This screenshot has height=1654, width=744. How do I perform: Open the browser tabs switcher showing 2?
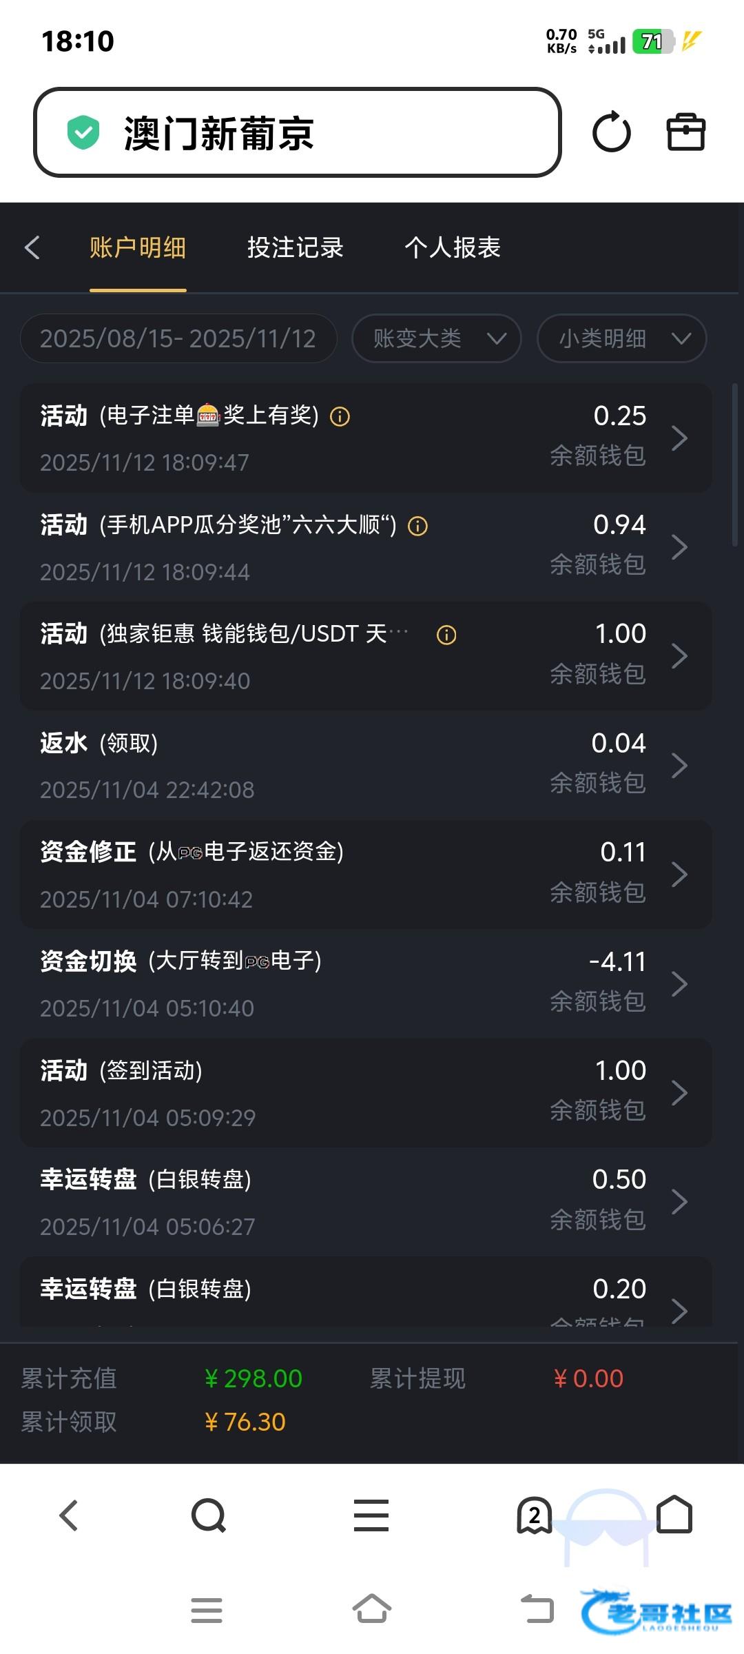click(x=534, y=1515)
